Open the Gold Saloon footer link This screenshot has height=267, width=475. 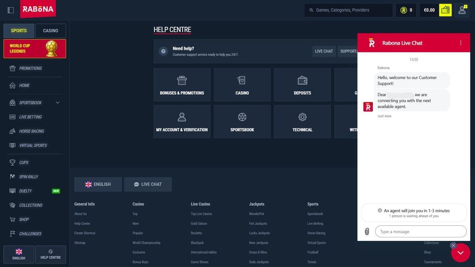199,224
